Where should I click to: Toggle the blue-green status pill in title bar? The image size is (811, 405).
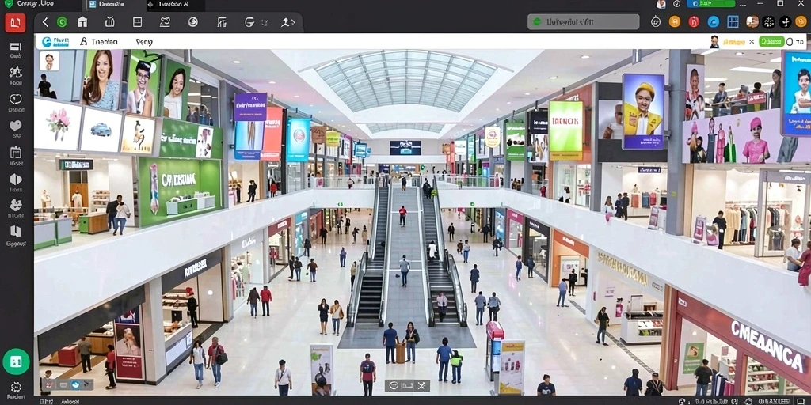coord(710,4)
